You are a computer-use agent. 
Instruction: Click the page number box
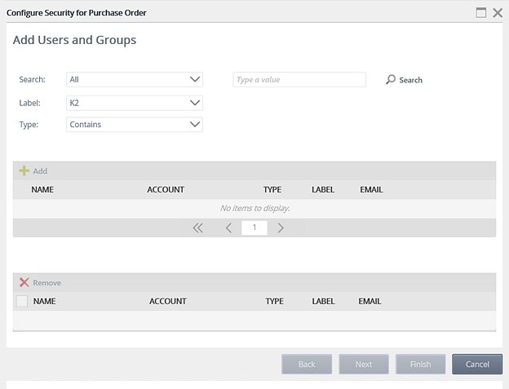click(254, 228)
